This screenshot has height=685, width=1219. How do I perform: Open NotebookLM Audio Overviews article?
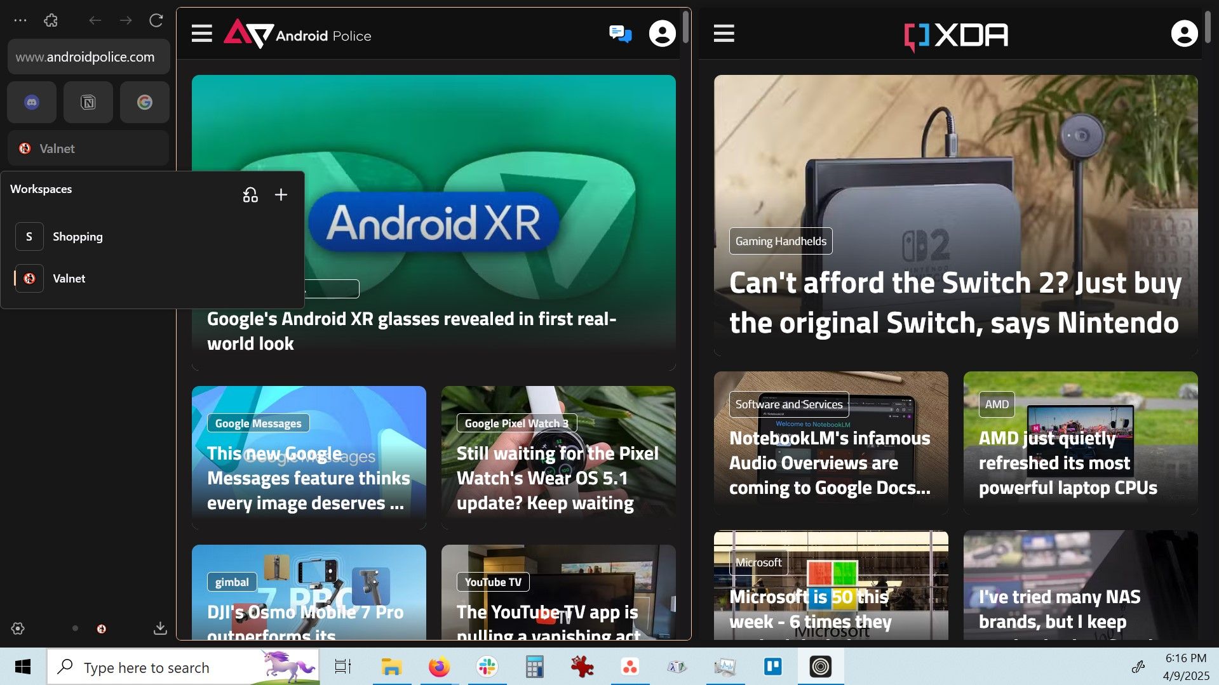coord(830,463)
